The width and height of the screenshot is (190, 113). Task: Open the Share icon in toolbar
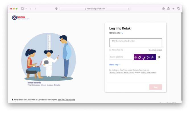coord(168,9)
